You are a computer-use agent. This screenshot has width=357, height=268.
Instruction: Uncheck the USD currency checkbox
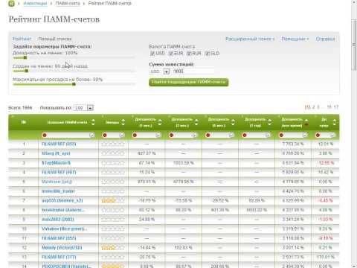[152, 54]
